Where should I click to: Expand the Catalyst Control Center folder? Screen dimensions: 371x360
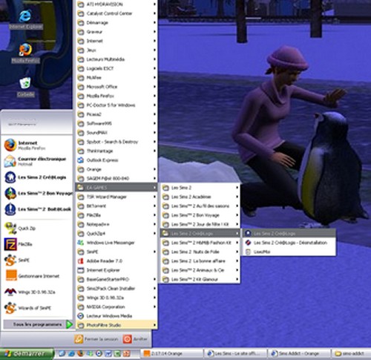(x=116, y=13)
